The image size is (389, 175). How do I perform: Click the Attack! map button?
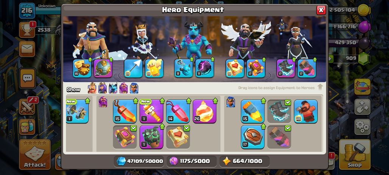[x=35, y=154]
